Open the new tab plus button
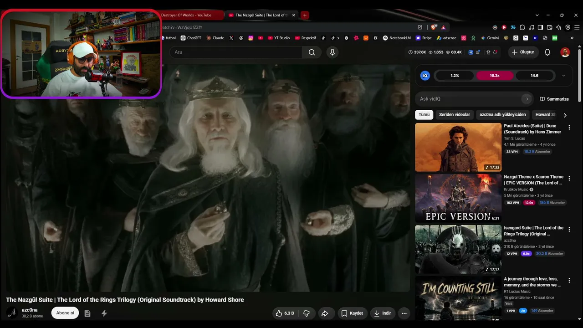Viewport: 583px width, 328px height. coord(305,15)
